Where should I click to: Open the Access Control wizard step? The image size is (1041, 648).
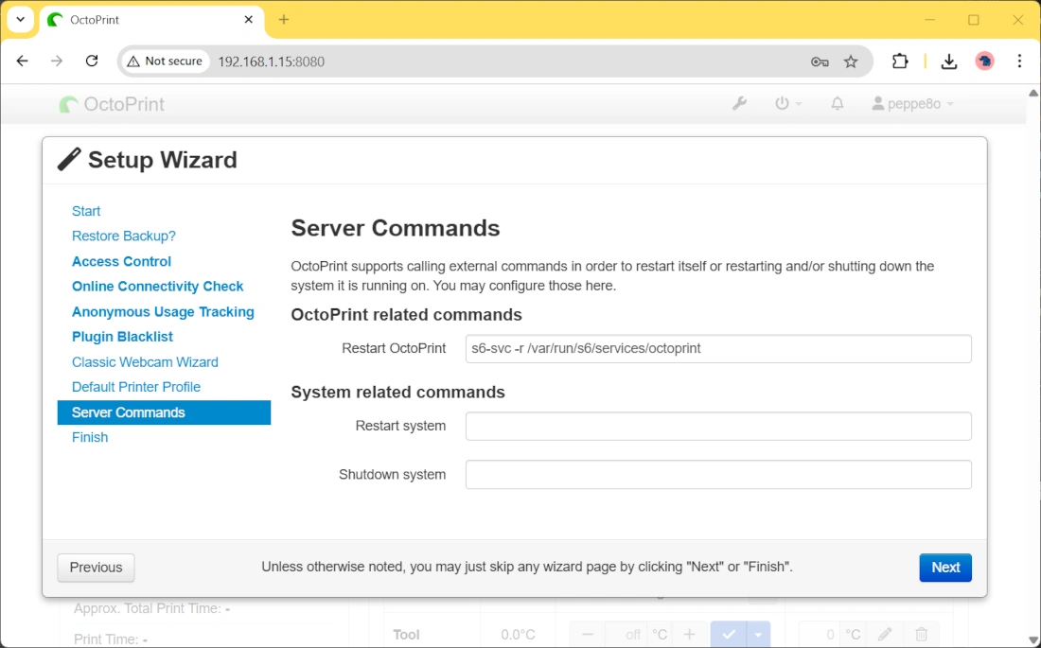tap(121, 262)
